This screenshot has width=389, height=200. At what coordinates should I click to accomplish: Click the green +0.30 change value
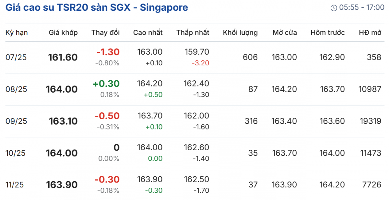click(x=106, y=84)
